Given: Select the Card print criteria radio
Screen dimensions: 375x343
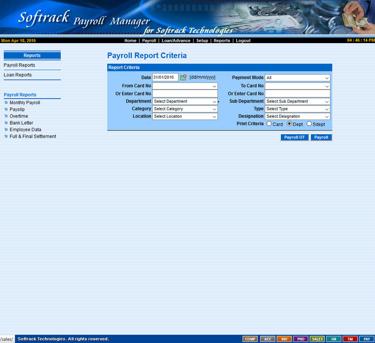Looking at the screenshot, I should (269, 124).
